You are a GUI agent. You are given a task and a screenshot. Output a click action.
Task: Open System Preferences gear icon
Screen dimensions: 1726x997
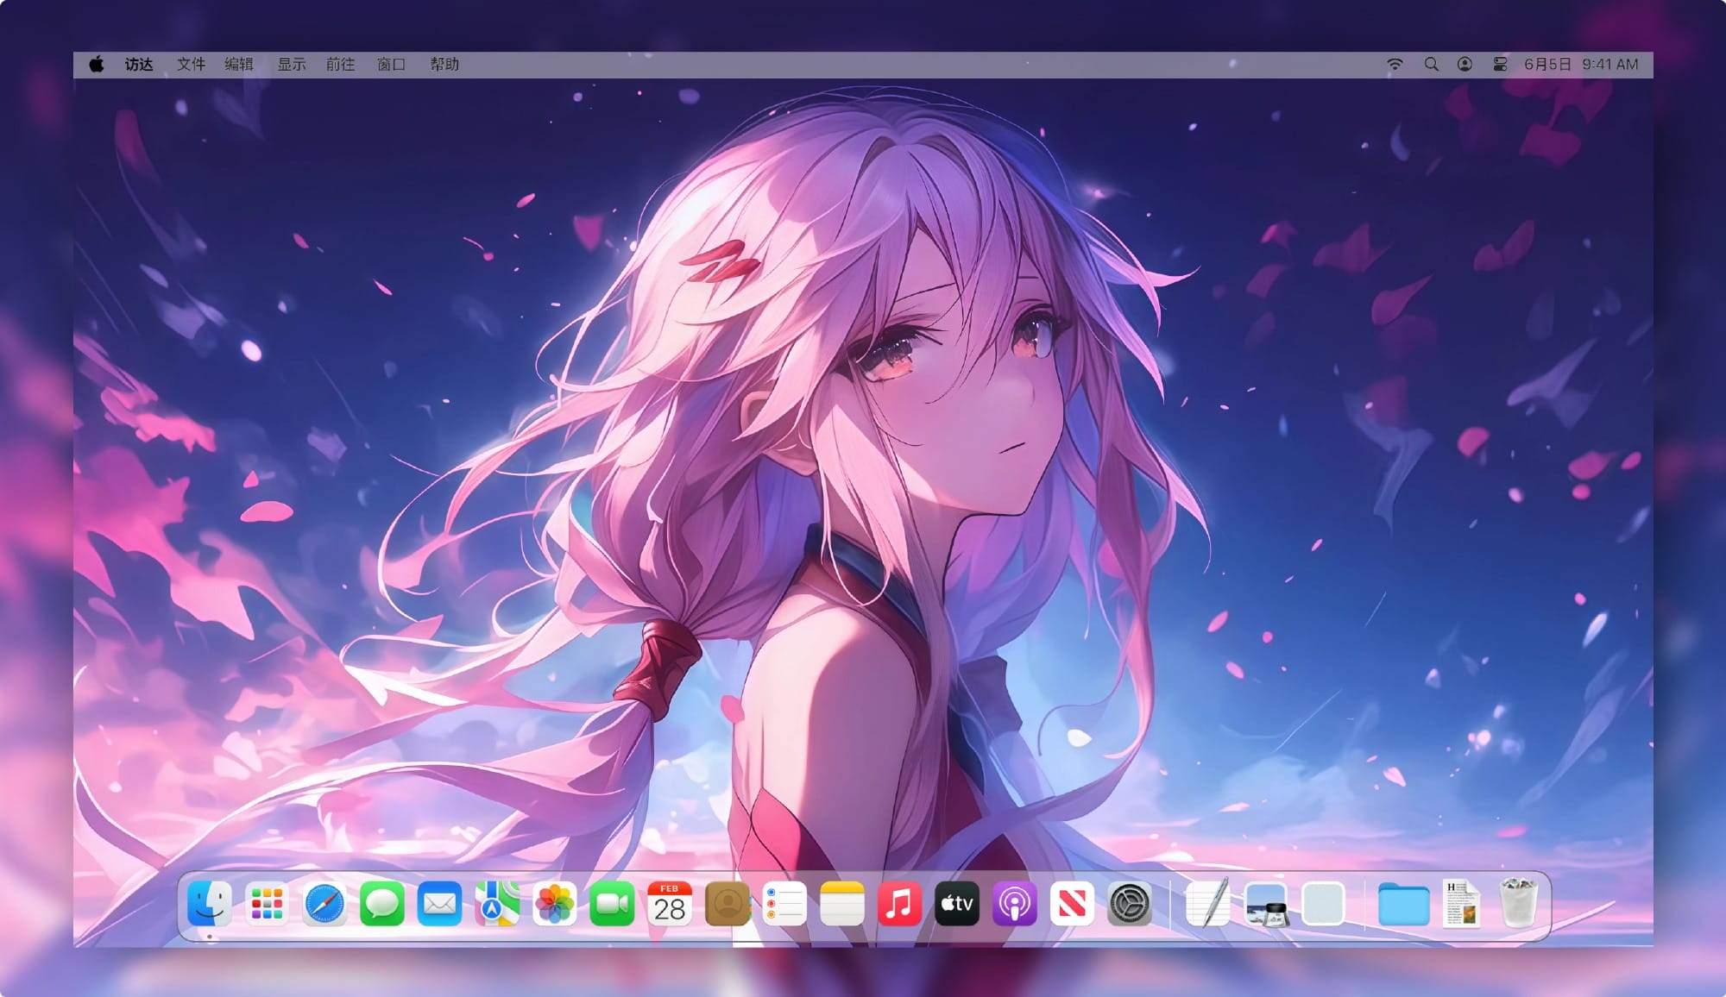(1129, 904)
